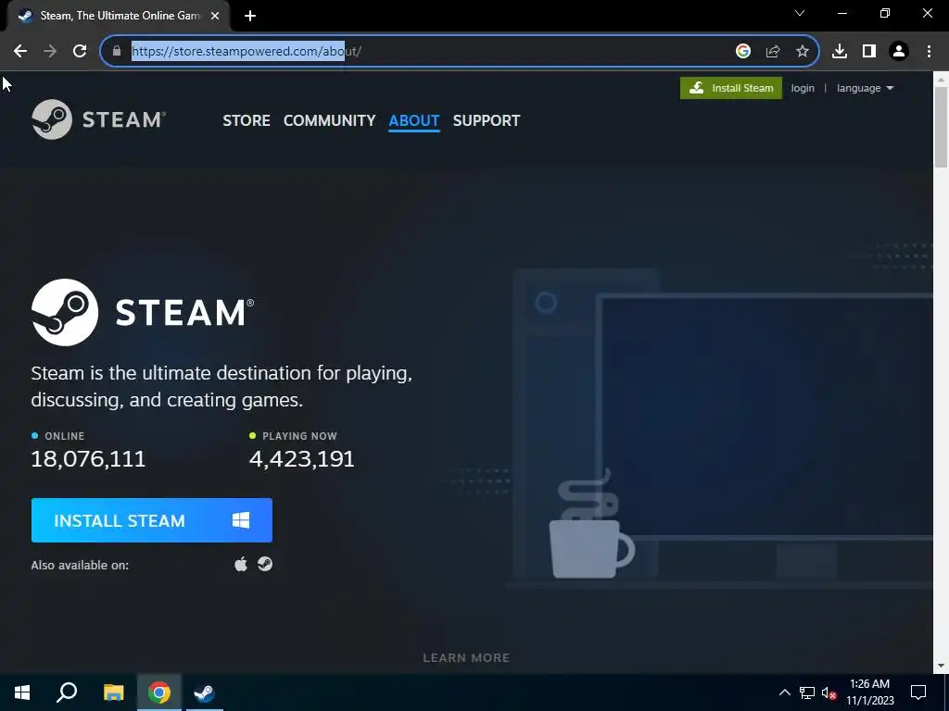Click the Steam taskbar icon
Screen dimensions: 949x711
pos(205,692)
